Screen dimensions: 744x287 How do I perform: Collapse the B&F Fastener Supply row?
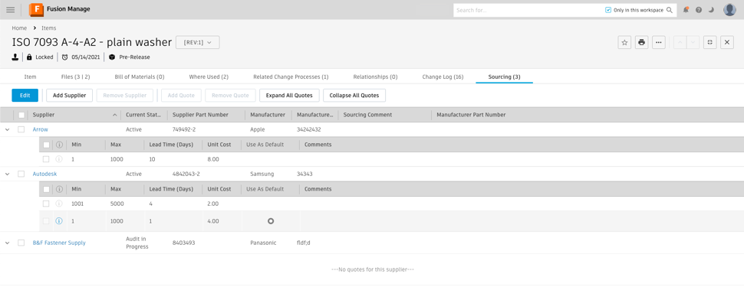click(x=7, y=243)
